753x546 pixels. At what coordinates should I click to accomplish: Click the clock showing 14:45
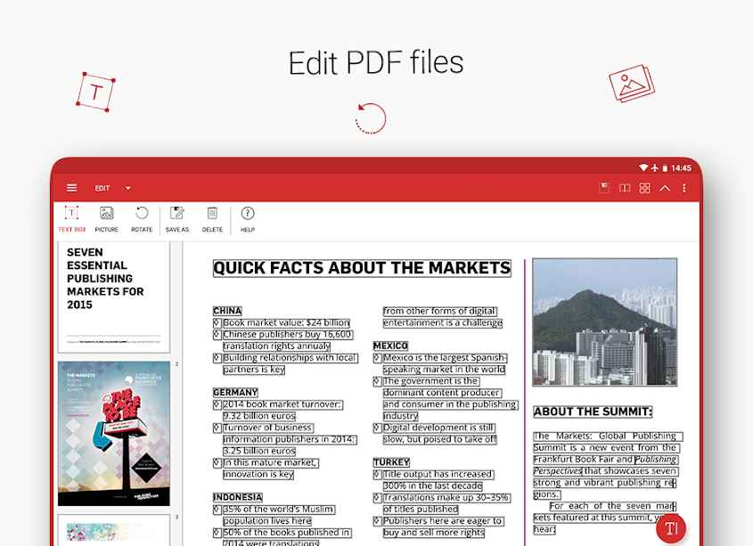tap(682, 167)
